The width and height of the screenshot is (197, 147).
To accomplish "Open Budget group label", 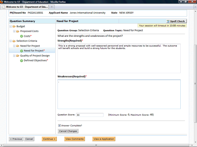I will (21, 26).
